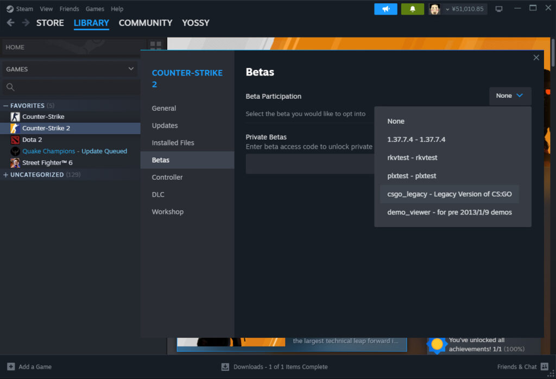Select Quake Champions in the library list
The width and height of the screenshot is (556, 379).
point(48,151)
